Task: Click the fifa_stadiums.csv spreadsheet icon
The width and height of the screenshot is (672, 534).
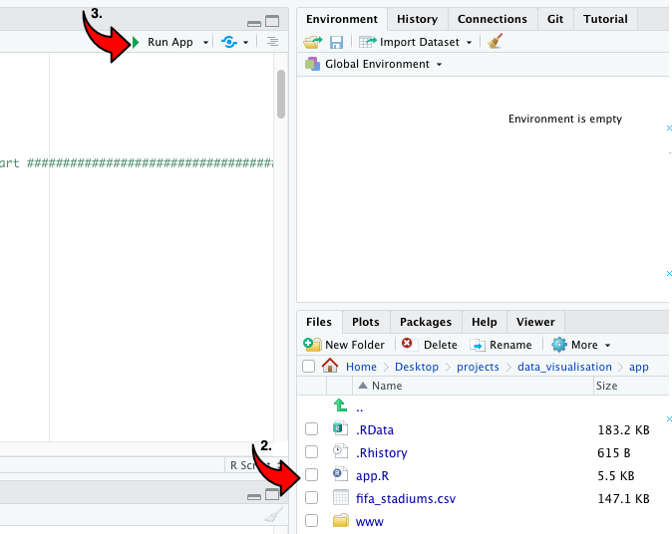Action: click(341, 497)
